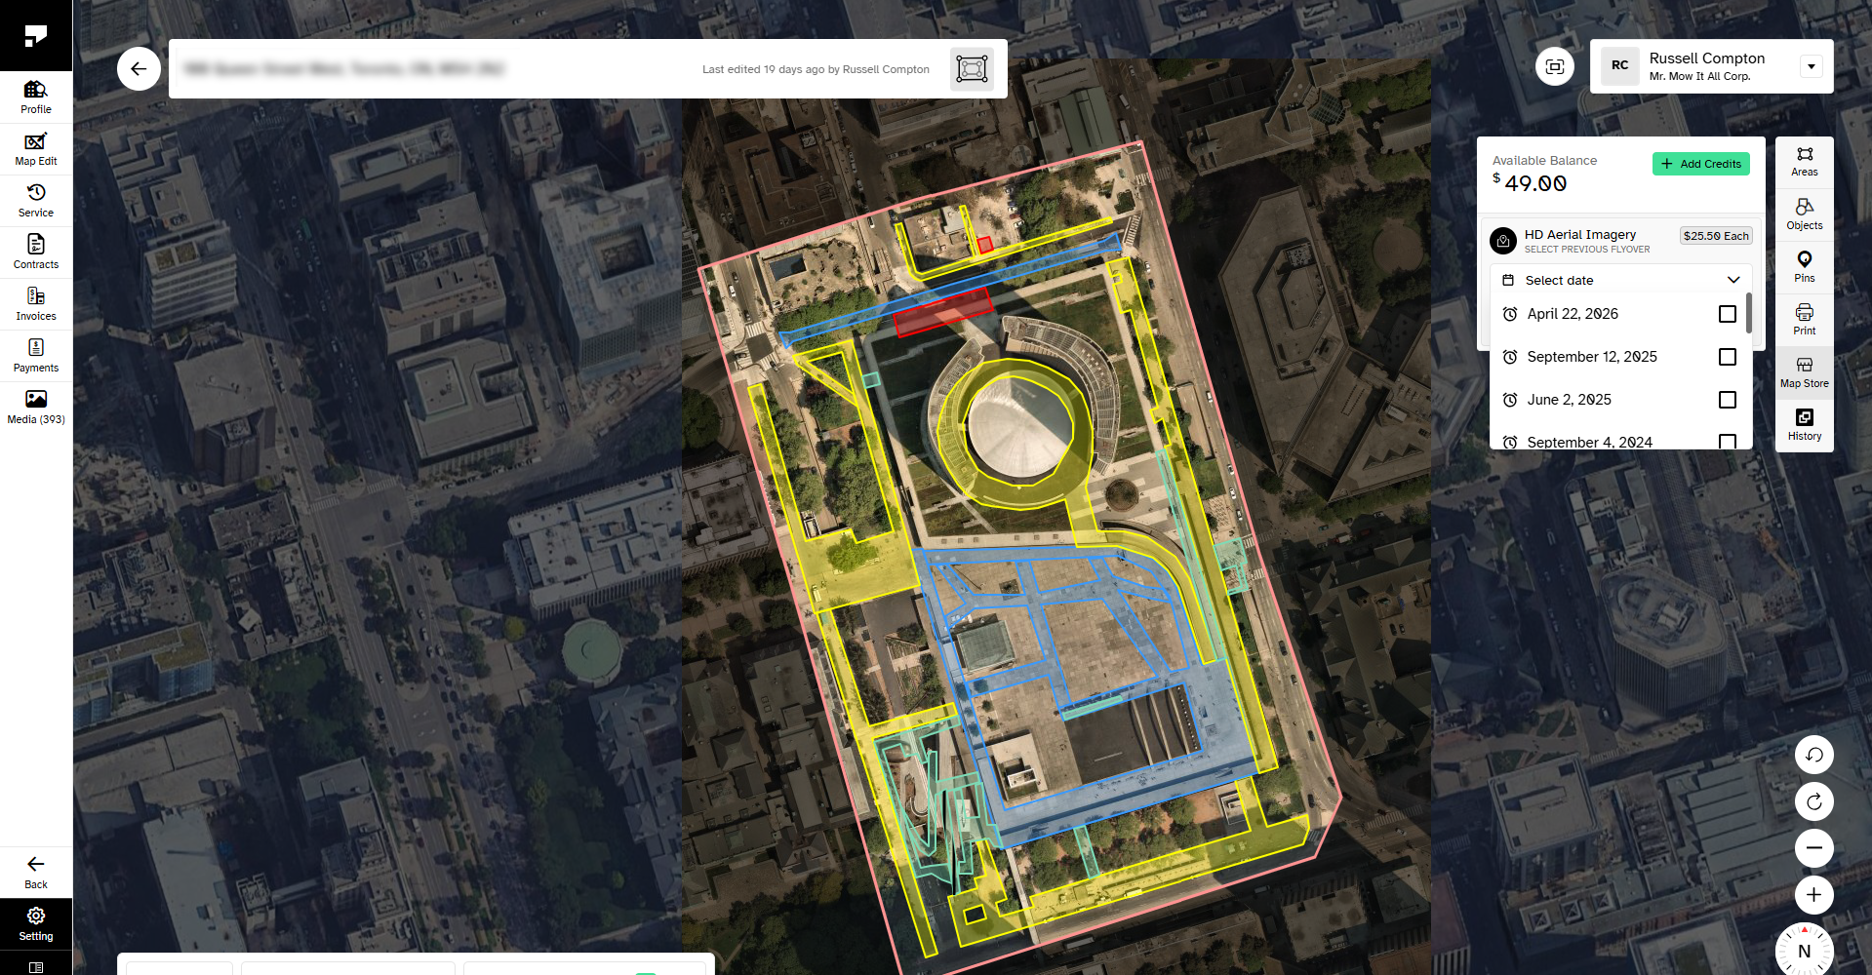The image size is (1872, 975).
Task: Check the September 12, 2025 flyover
Action: pyautogui.click(x=1728, y=357)
